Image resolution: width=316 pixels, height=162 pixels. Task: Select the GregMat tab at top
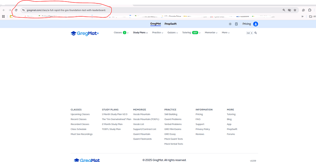[x=155, y=24]
